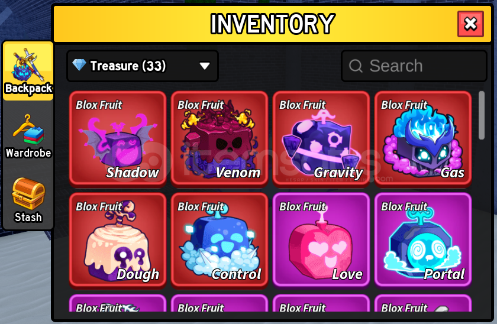
Task: Select the Venom Blox Fruit
Action: [x=220, y=138]
